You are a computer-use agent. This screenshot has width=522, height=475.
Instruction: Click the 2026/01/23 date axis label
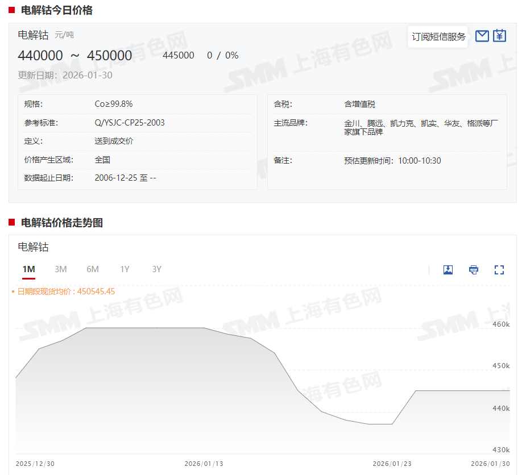392,464
